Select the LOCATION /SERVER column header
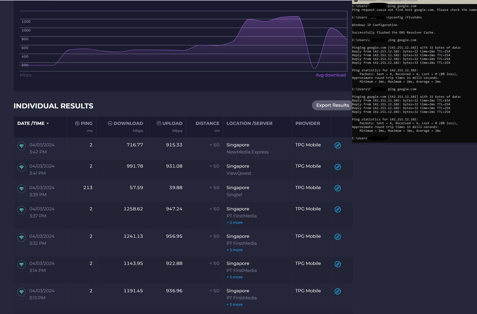Viewport: 477px width, 314px height. 249,123
